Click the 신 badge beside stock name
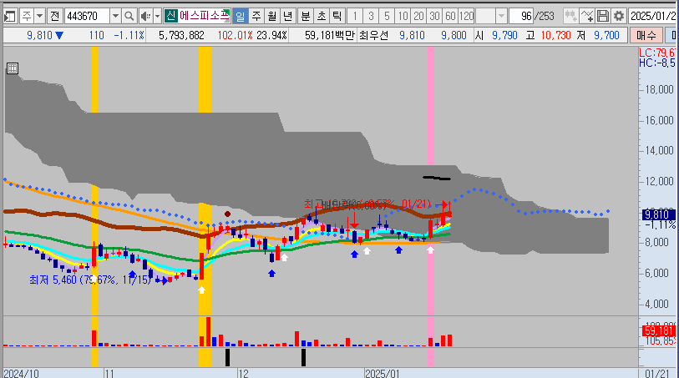Image resolution: width=679 pixels, height=378 pixels. point(170,17)
